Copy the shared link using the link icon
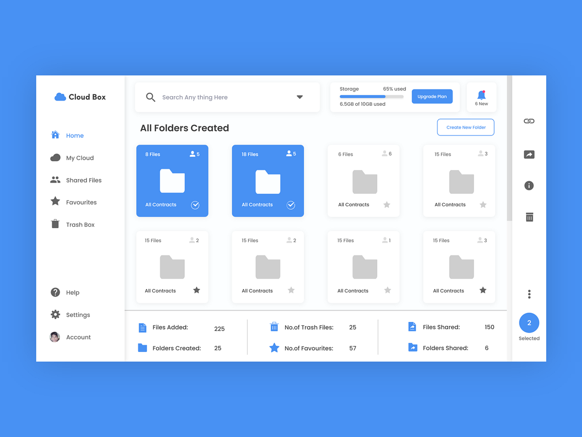Screen dimensions: 582x437 (529, 120)
